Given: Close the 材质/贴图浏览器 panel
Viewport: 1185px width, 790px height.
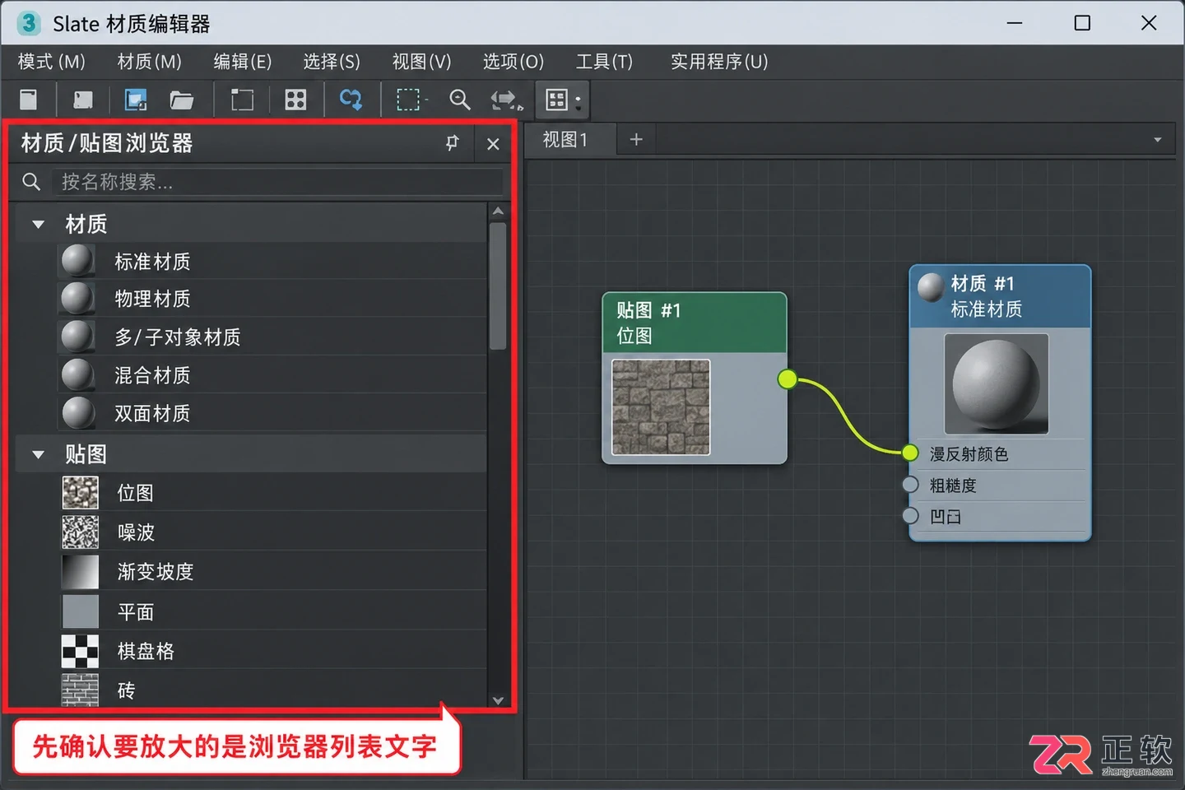Looking at the screenshot, I should pos(493,144).
